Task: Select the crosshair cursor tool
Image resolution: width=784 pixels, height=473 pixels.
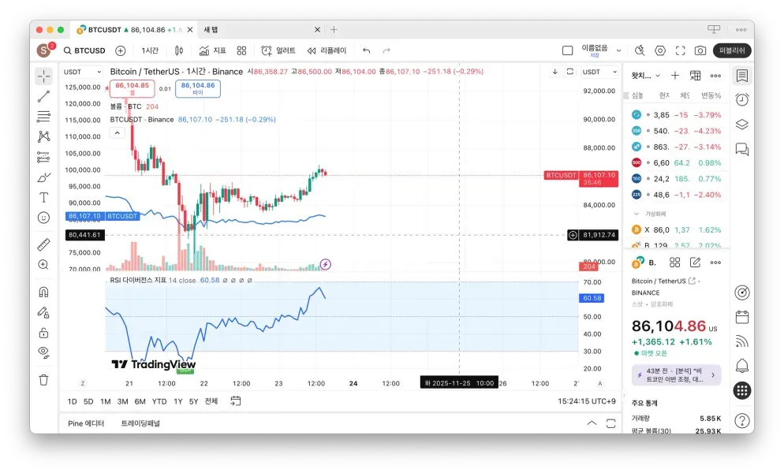Action: point(44,76)
